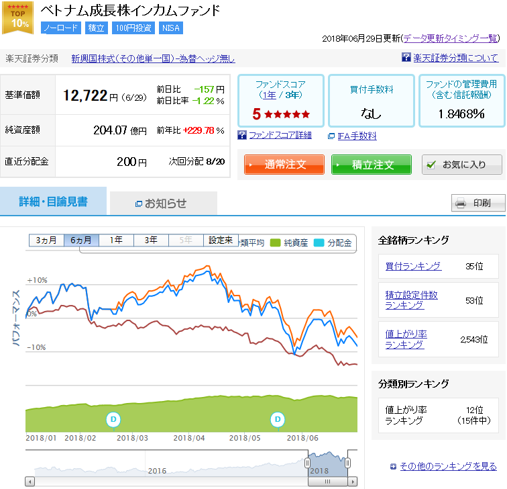The image size is (507, 489).
Task: Click the right range handle of chart navigator
Action: (348, 463)
